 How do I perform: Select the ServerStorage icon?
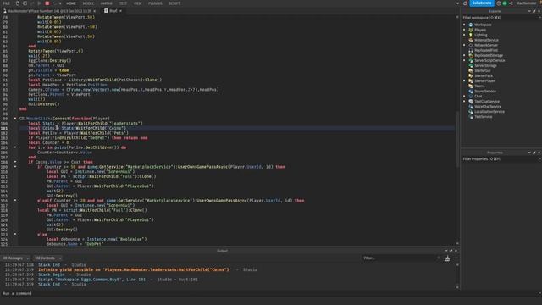pyautogui.click(x=471, y=66)
